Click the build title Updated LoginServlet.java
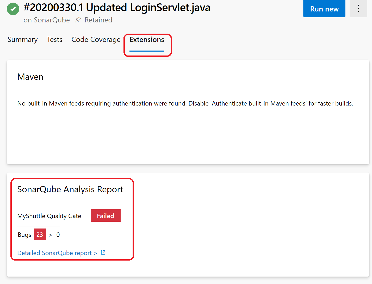The image size is (372, 284). point(117,8)
